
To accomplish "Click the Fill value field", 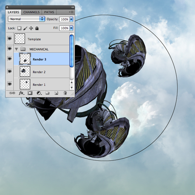I will (64, 28).
